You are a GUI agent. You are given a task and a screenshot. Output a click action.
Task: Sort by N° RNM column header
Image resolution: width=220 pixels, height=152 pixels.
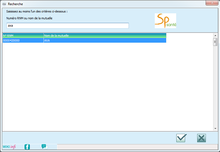pos(23,35)
